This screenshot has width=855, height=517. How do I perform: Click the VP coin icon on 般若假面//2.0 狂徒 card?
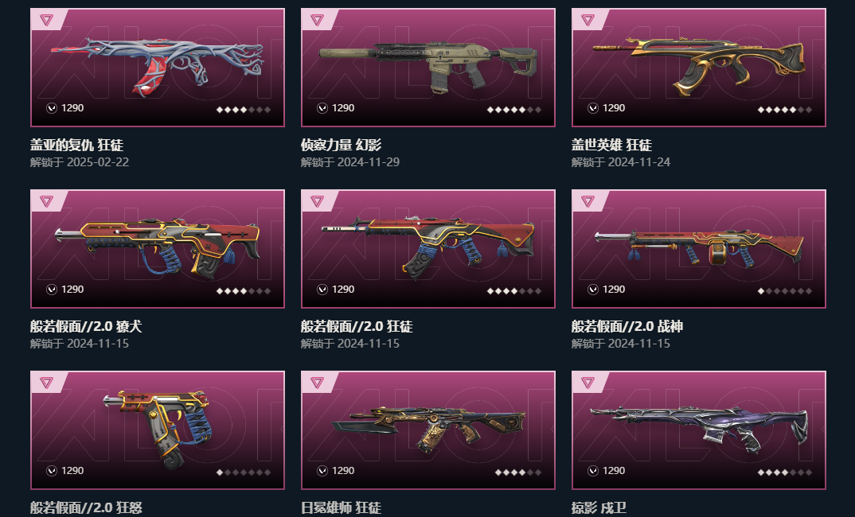click(x=322, y=290)
